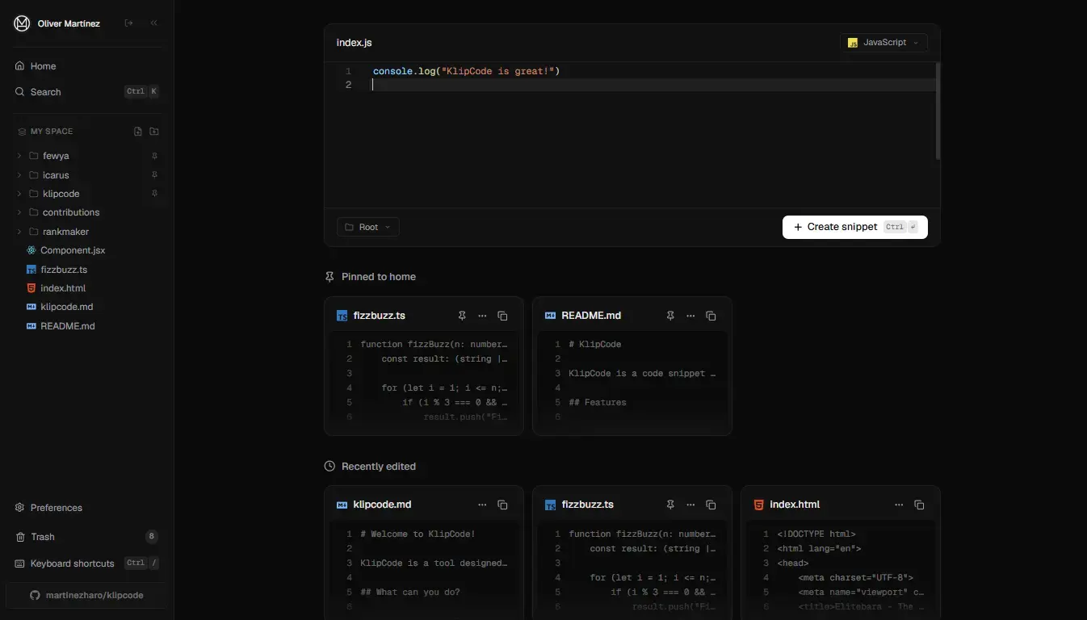
Task: Unpin the fewya folder
Action: (x=154, y=156)
